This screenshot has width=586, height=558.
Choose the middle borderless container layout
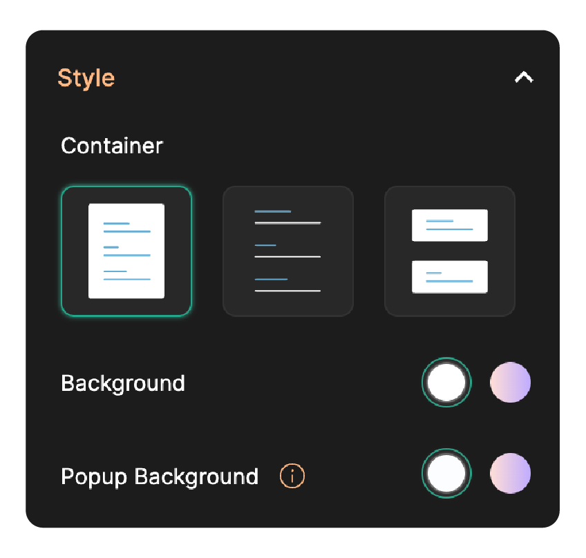click(x=287, y=251)
